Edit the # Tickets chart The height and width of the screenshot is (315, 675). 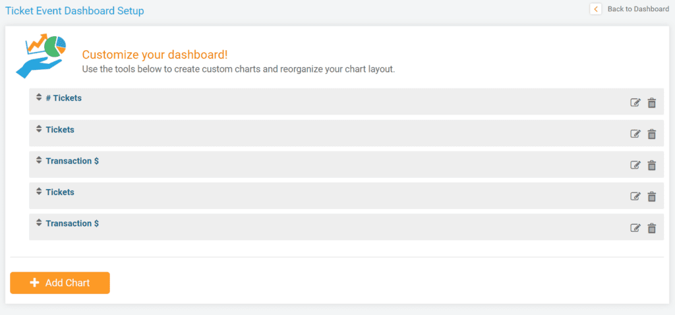tap(635, 103)
